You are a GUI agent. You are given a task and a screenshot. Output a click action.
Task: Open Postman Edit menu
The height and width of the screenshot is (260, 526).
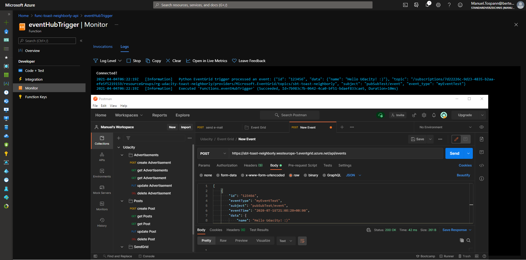click(104, 106)
